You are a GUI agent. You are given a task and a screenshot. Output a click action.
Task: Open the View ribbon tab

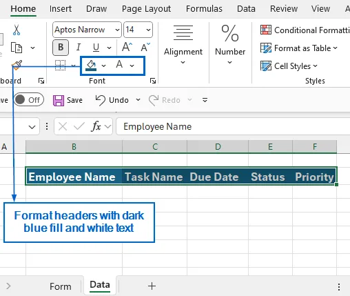[320, 9]
